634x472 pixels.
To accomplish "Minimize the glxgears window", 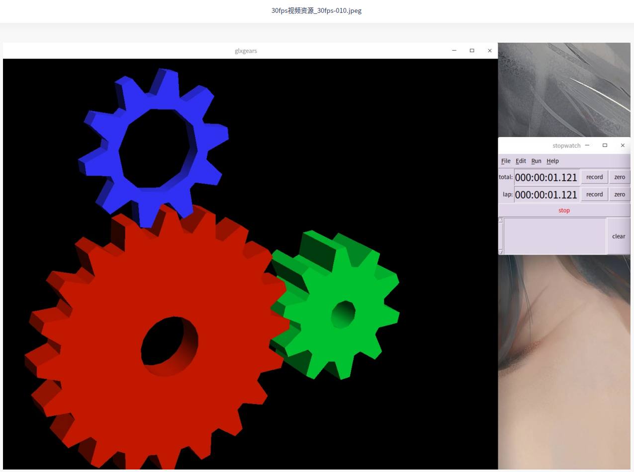I will (454, 51).
